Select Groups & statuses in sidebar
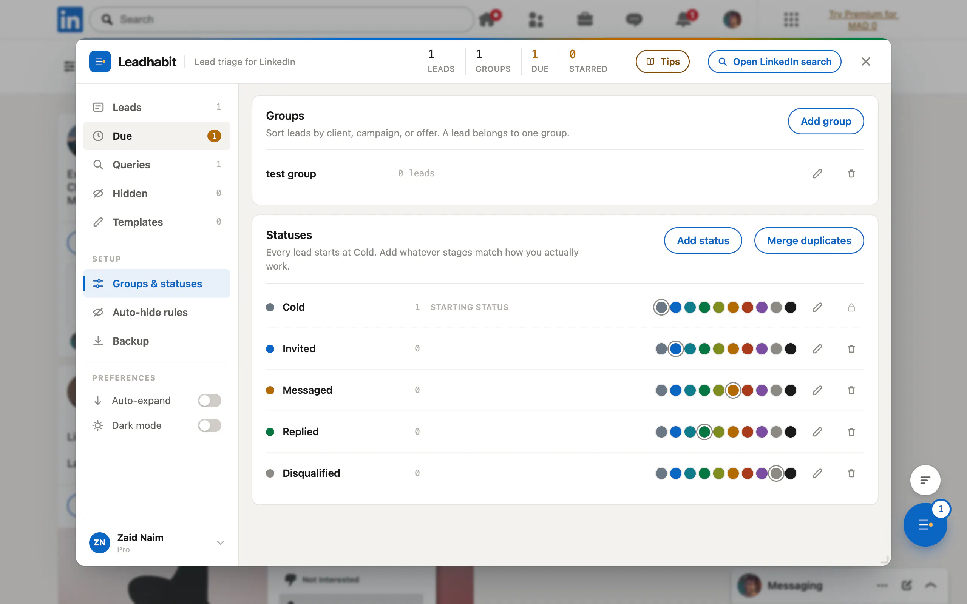This screenshot has width=967, height=604. click(x=157, y=284)
